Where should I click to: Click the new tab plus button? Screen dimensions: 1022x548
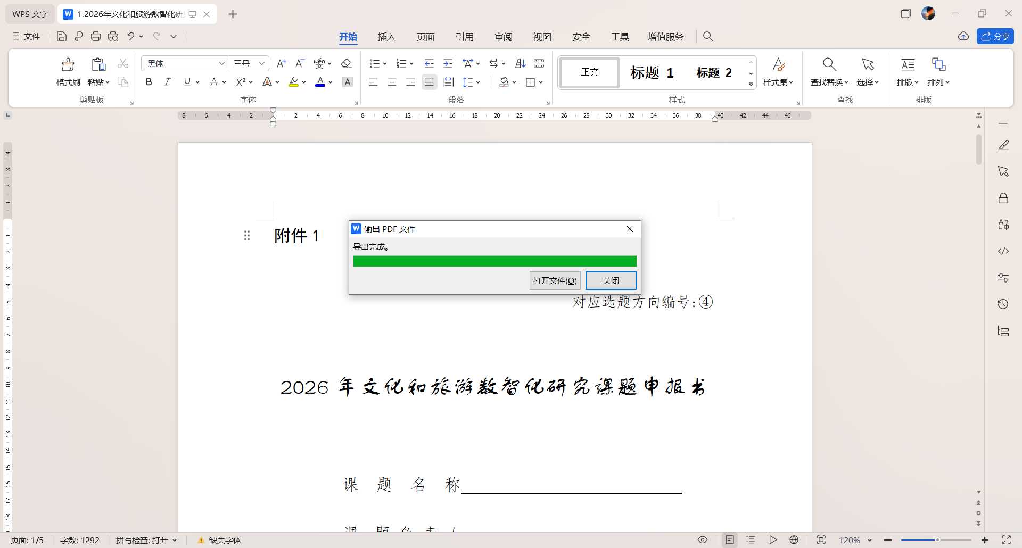coord(233,14)
